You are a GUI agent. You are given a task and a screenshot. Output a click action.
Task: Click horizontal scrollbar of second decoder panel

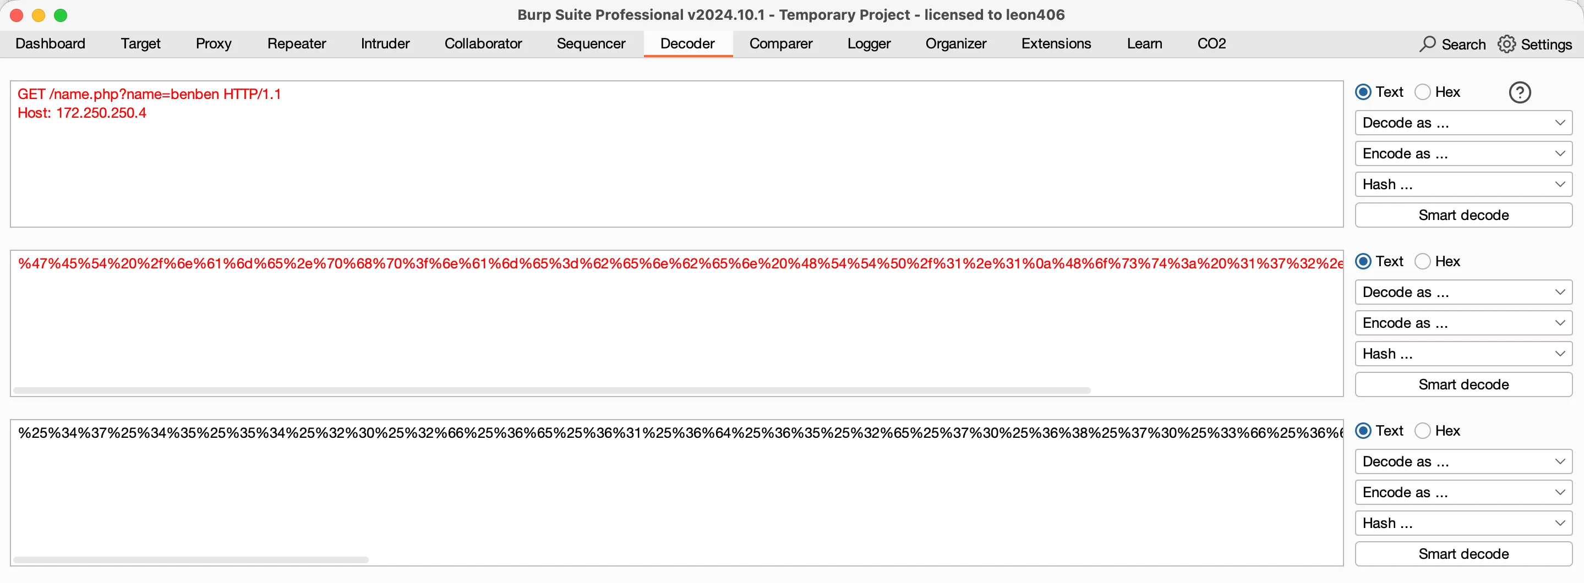[551, 391]
